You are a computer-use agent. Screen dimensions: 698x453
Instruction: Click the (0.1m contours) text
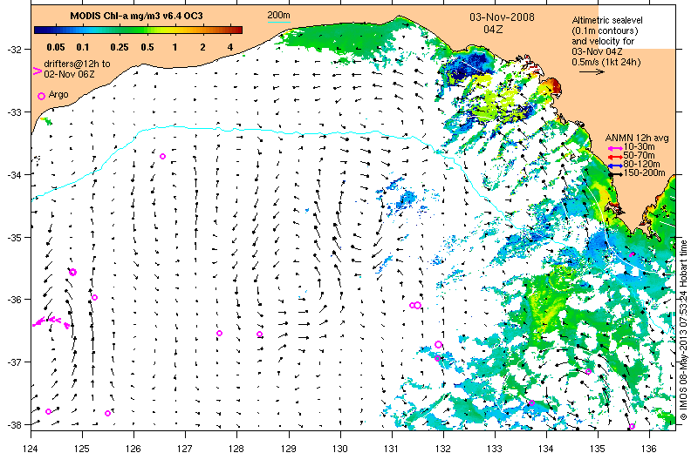pyautogui.click(x=605, y=30)
